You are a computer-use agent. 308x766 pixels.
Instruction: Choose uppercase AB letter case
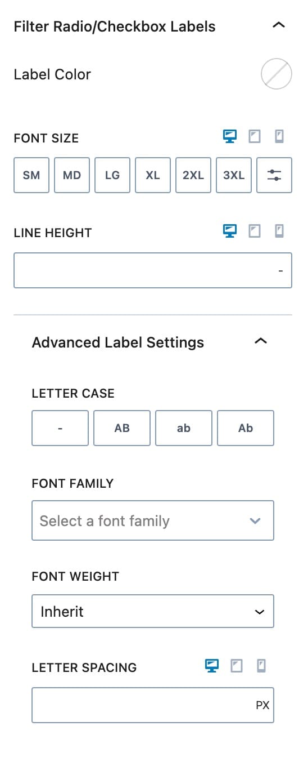pyautogui.click(x=122, y=428)
